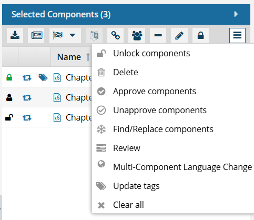This screenshot has width=254, height=220.
Task: Click the pencil edit toolbar icon
Action: pyautogui.click(x=179, y=35)
